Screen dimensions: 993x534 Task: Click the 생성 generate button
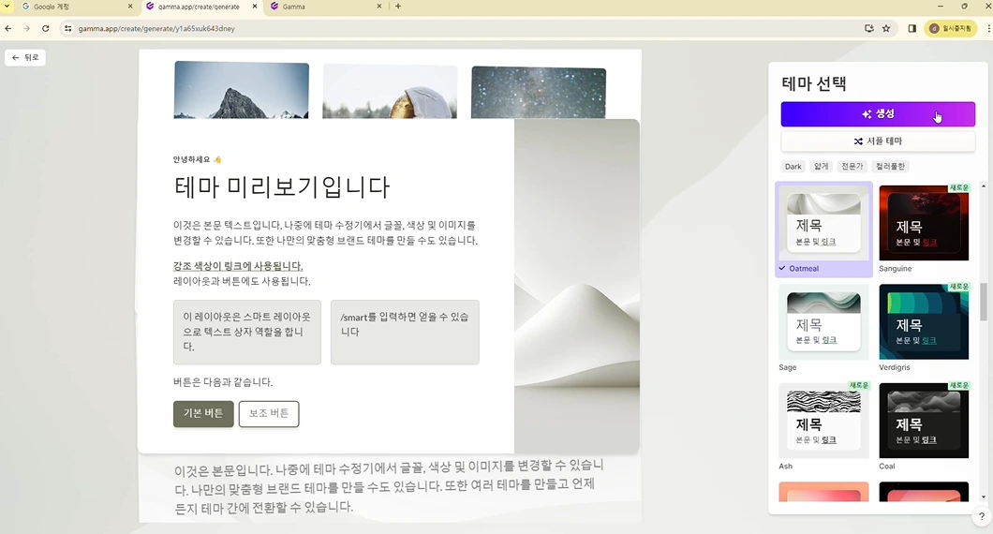(x=878, y=114)
